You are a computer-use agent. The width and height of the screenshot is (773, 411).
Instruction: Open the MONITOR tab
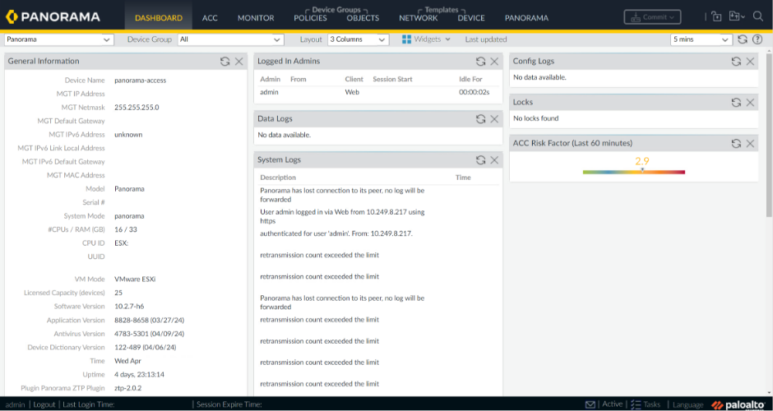256,18
